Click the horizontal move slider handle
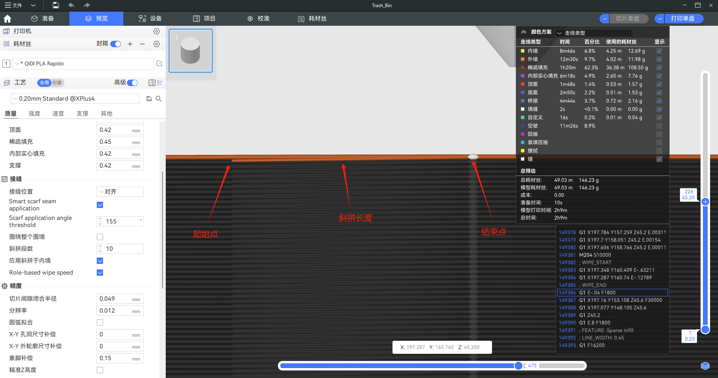The width and height of the screenshot is (718, 378). [518, 366]
